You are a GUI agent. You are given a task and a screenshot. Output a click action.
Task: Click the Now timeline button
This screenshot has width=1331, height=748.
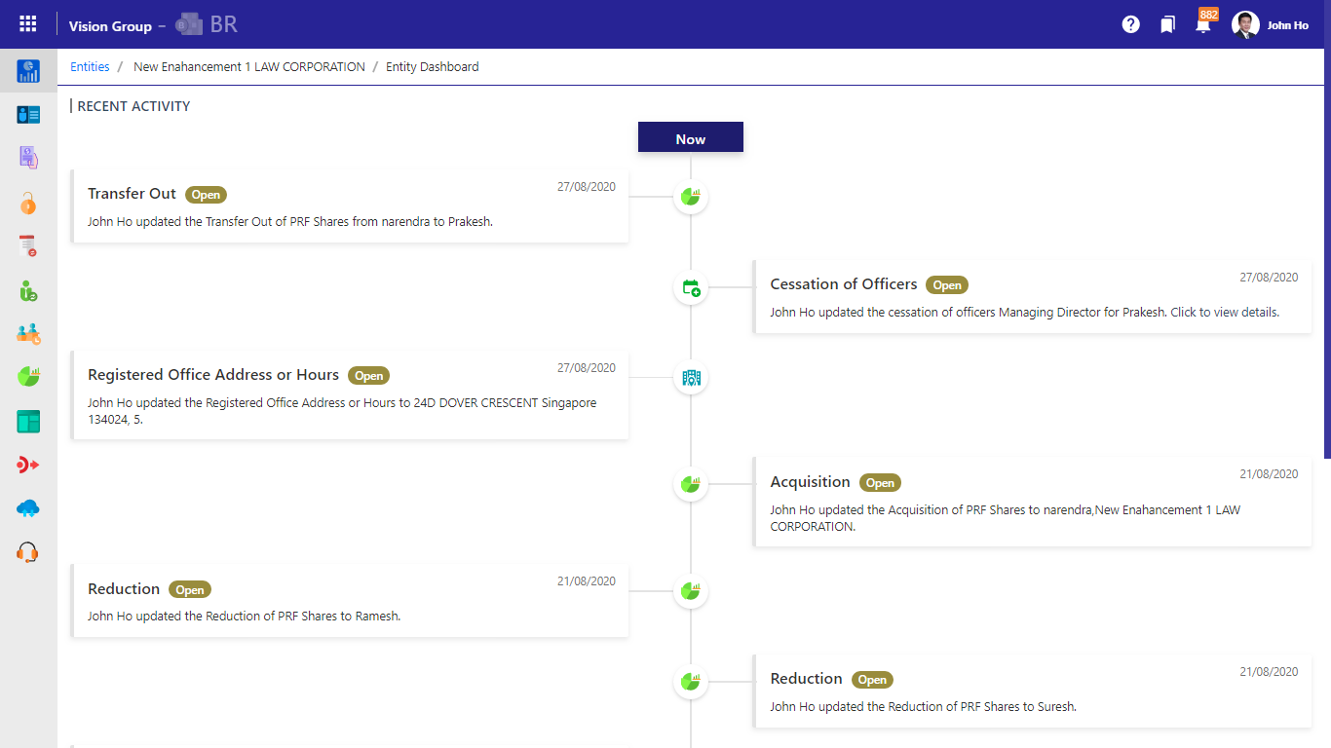(x=691, y=137)
